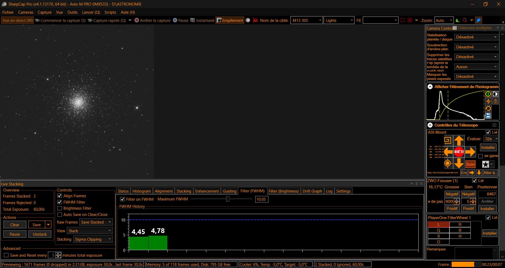Screen dimensions: 505x268
Task: Click the Unstack button
Action: (40, 234)
